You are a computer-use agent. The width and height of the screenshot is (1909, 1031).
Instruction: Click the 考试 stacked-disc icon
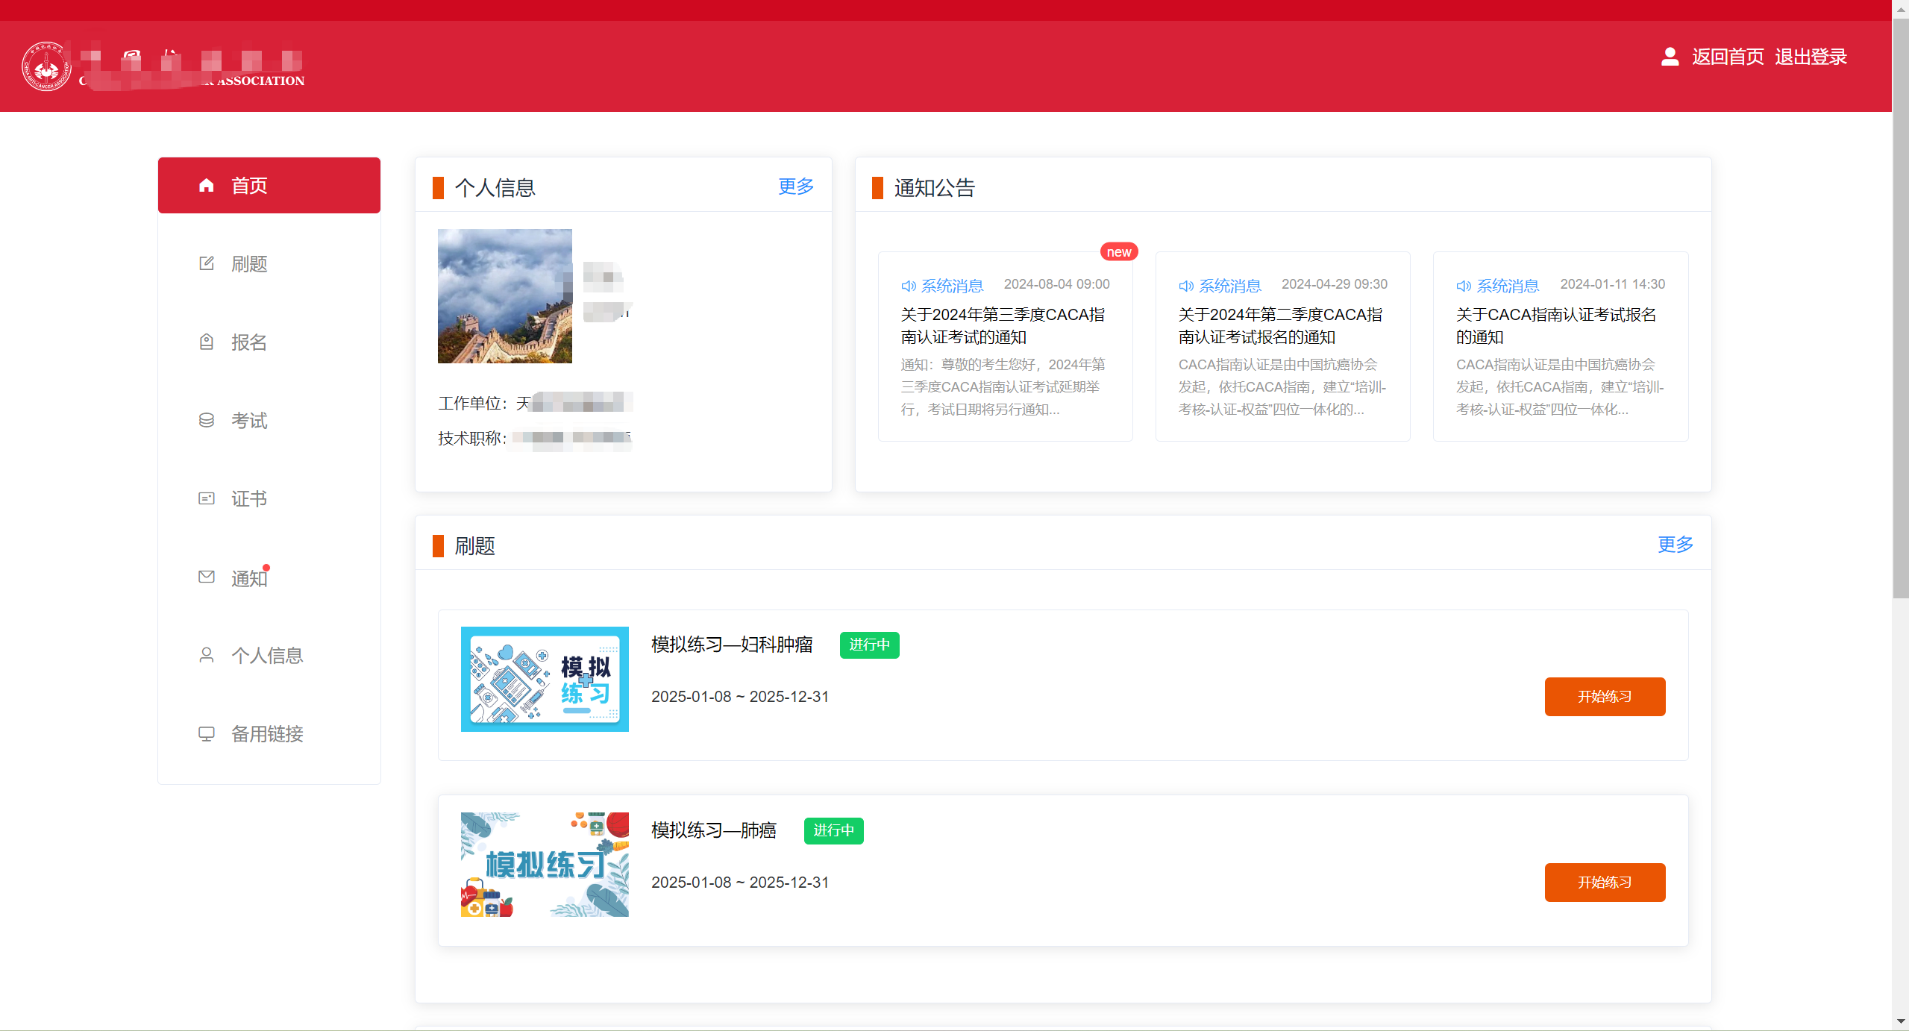(207, 420)
